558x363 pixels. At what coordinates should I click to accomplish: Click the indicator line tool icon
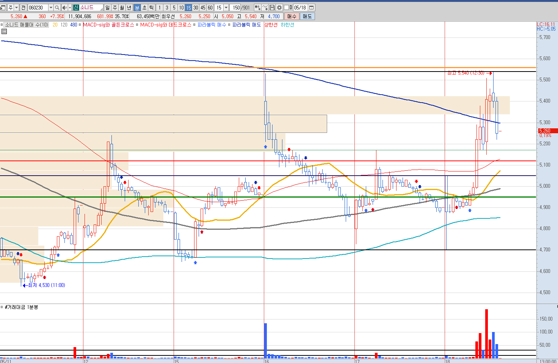tap(265, 8)
